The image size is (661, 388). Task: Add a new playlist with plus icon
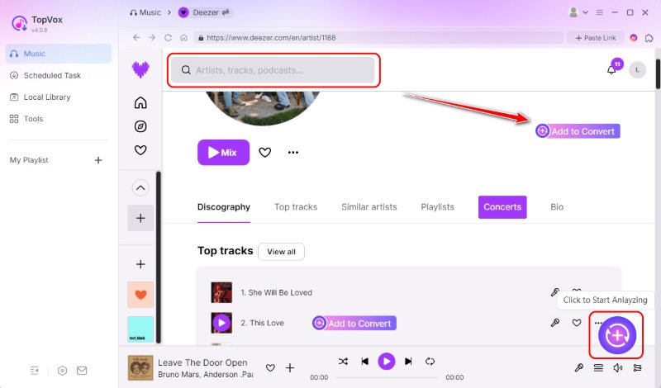point(98,160)
